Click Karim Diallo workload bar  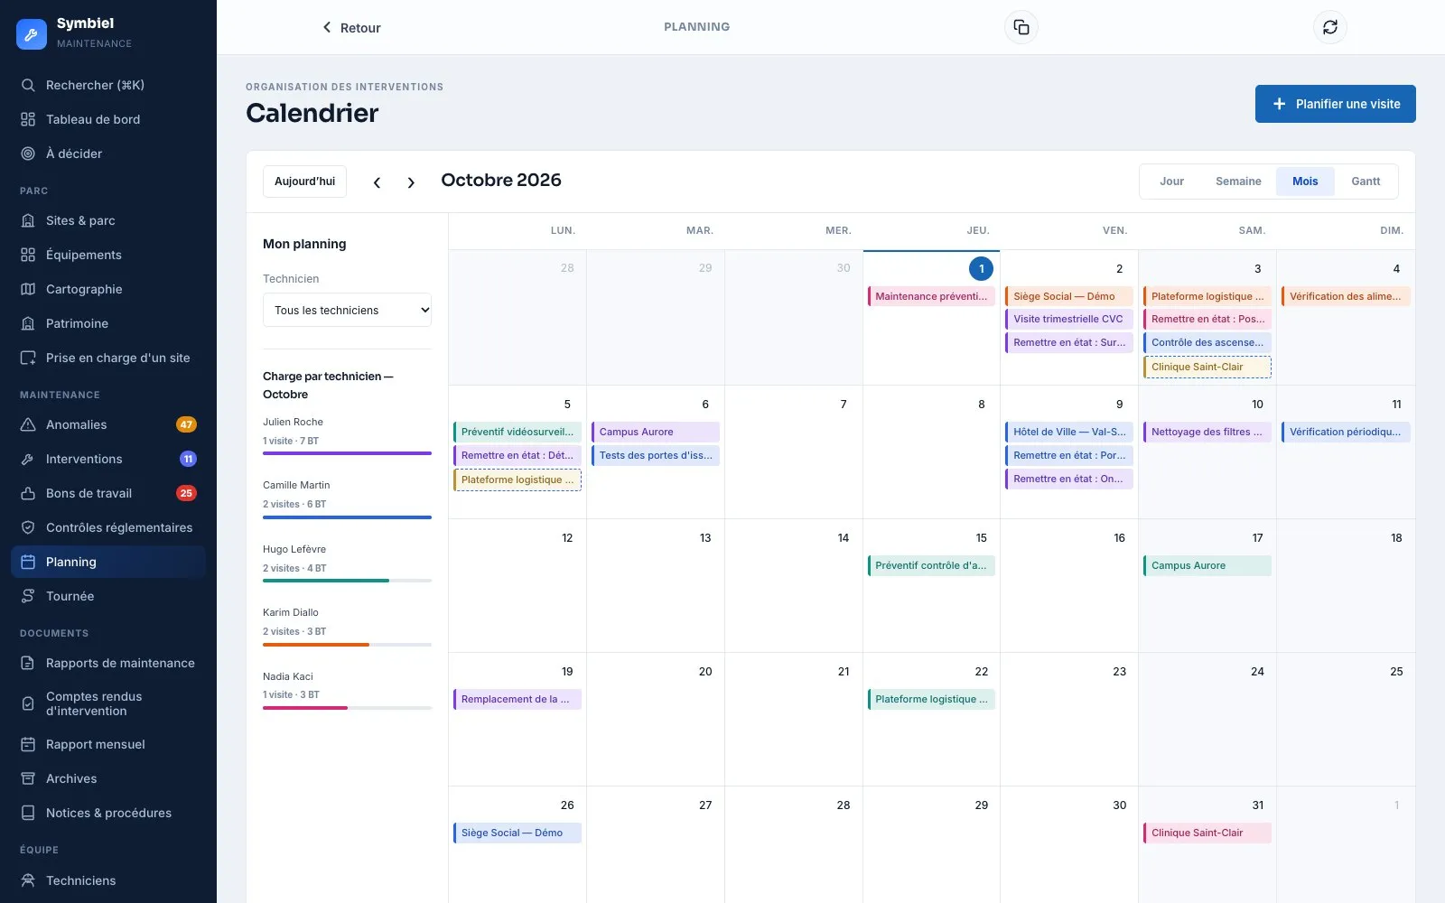coord(347,645)
